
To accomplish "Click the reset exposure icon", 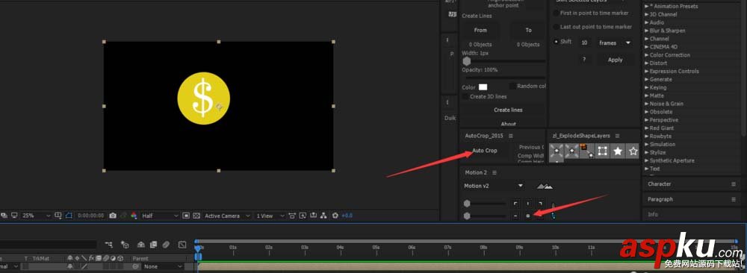I will click(335, 216).
